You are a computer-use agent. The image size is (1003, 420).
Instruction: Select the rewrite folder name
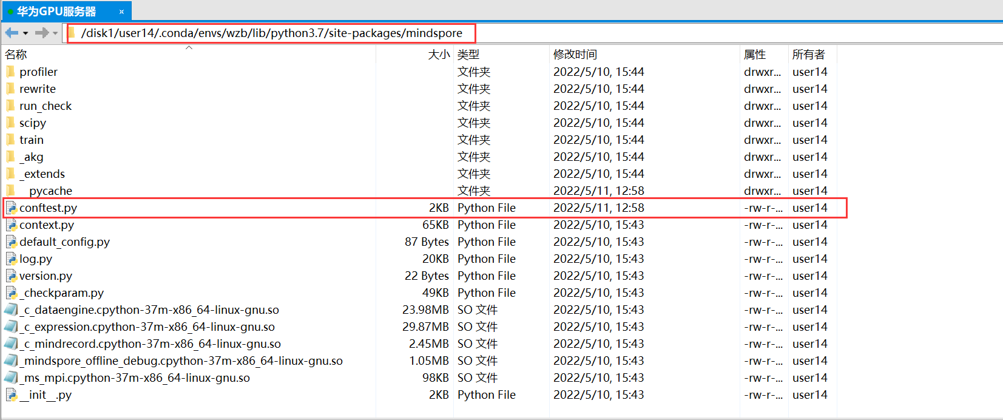click(38, 89)
